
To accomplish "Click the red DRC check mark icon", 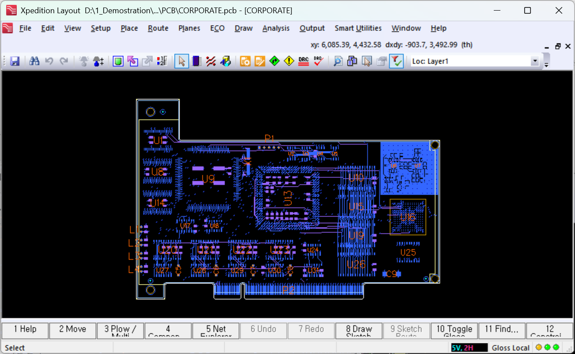I will [318, 61].
